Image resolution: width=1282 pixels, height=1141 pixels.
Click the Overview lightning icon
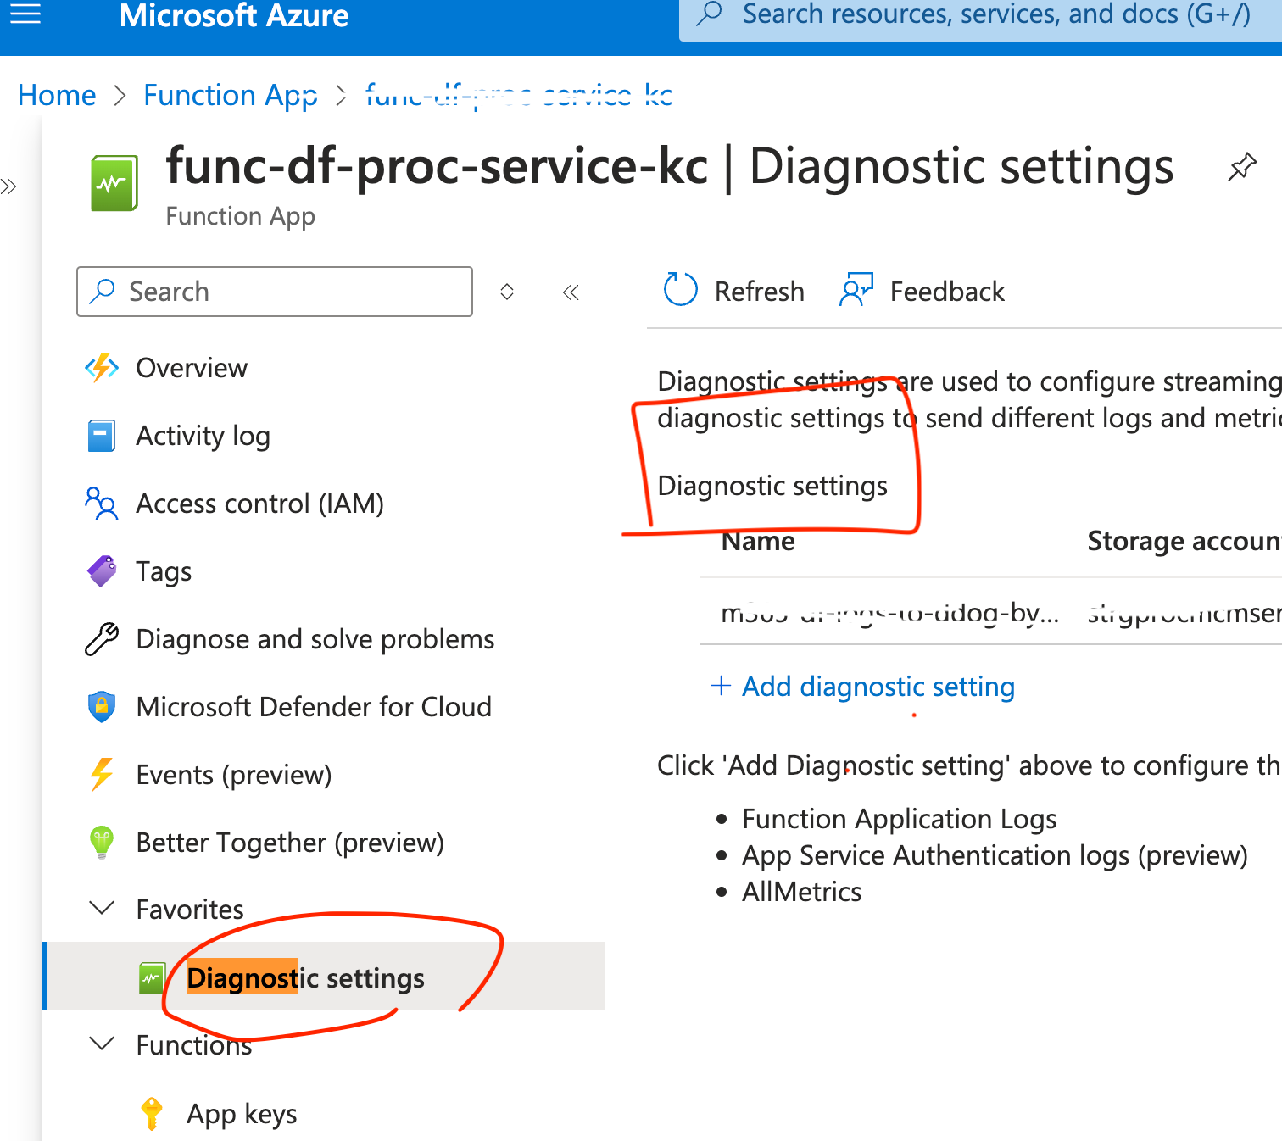[102, 368]
